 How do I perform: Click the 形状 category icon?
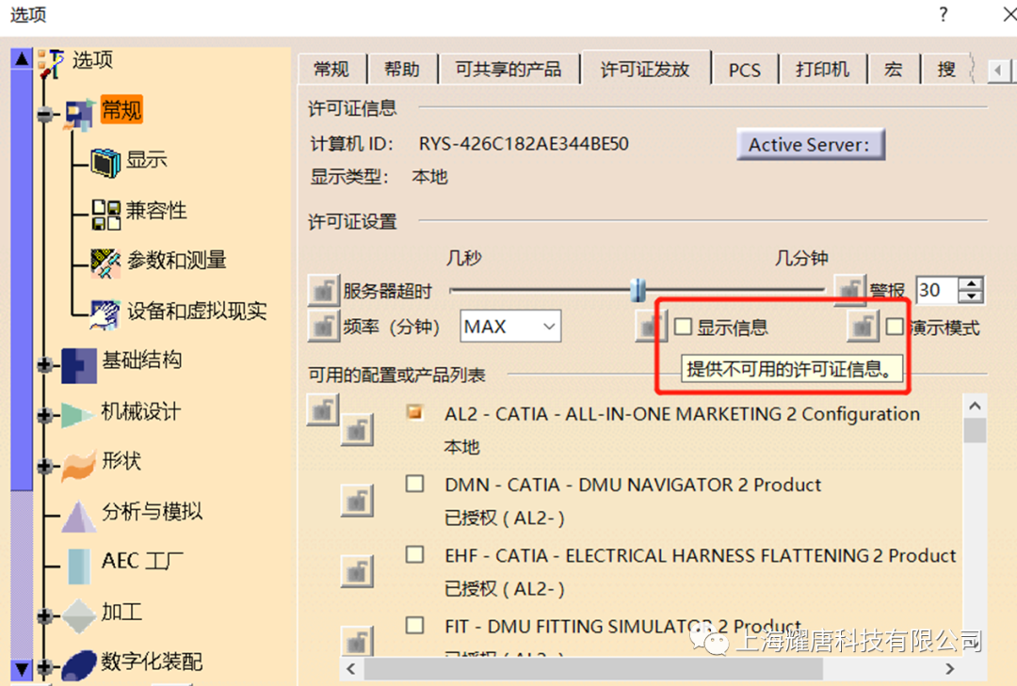point(78,466)
